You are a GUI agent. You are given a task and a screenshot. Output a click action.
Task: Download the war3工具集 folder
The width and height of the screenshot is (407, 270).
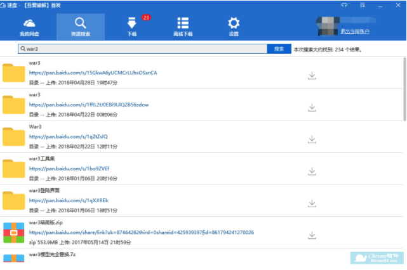tap(312, 171)
